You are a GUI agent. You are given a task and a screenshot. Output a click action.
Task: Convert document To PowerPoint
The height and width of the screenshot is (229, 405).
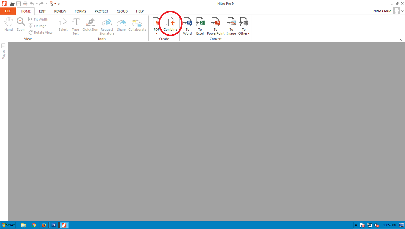click(215, 25)
